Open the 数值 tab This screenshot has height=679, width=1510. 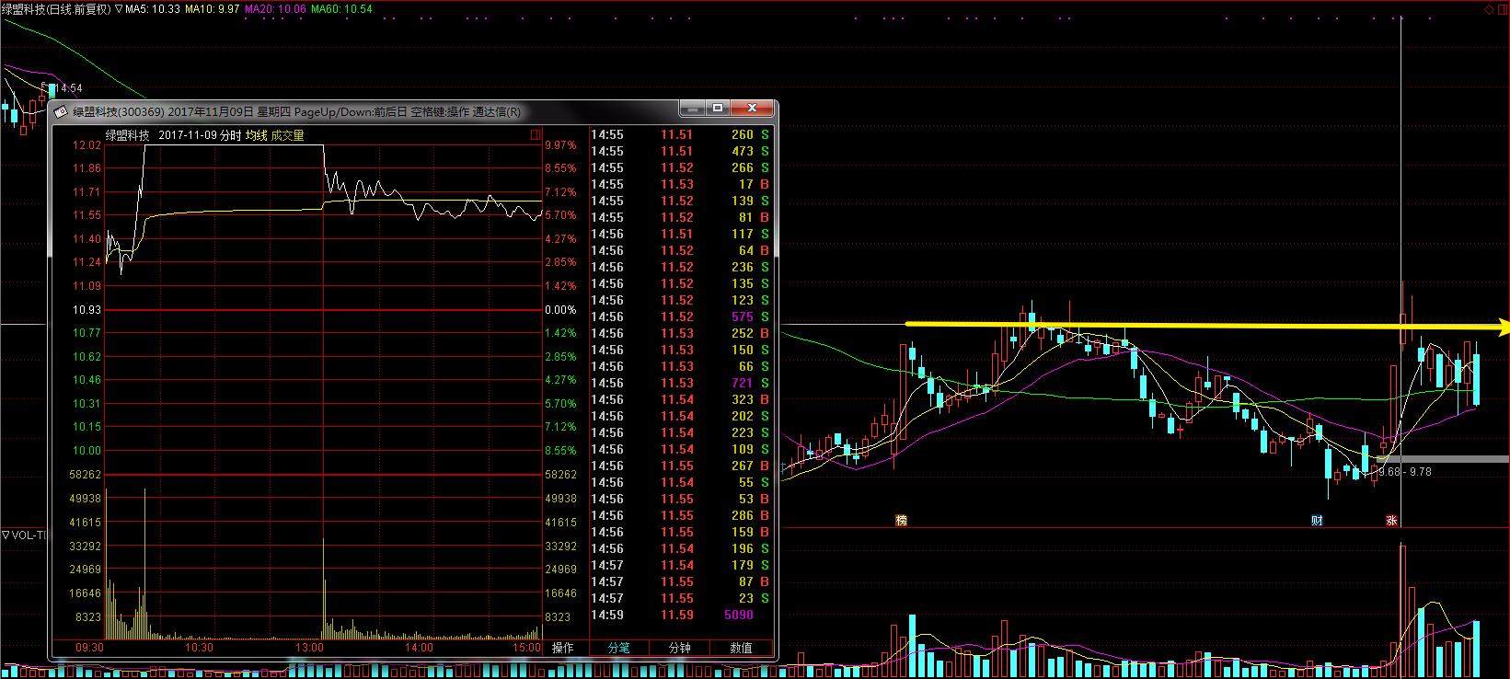(741, 648)
